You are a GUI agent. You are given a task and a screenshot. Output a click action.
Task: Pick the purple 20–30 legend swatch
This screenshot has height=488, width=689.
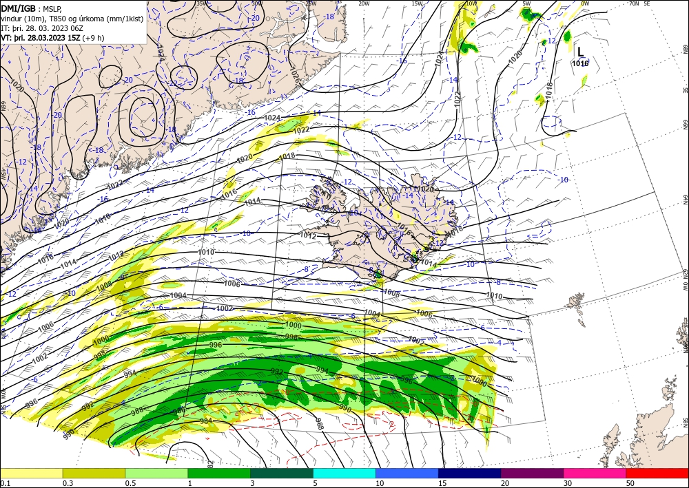(x=532, y=473)
